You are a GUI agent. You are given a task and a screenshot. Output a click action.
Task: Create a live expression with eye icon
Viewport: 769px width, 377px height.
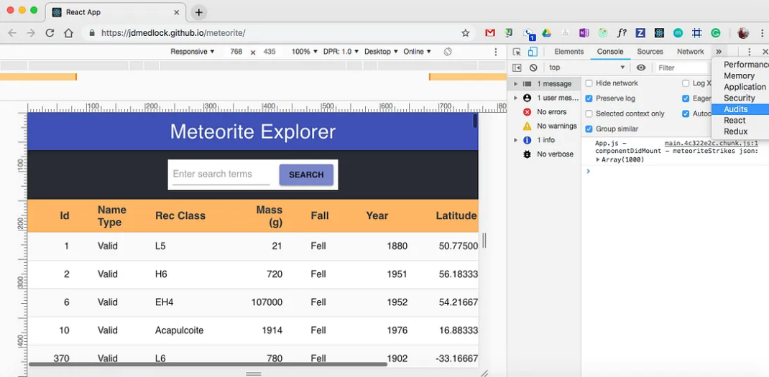(x=641, y=68)
